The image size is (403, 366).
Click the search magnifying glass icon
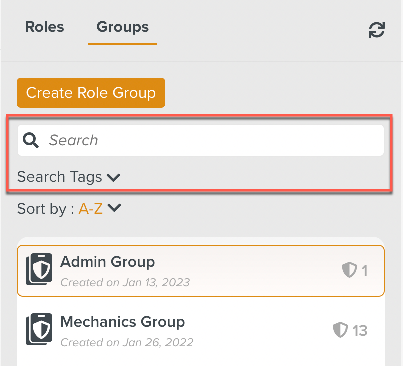(30, 140)
